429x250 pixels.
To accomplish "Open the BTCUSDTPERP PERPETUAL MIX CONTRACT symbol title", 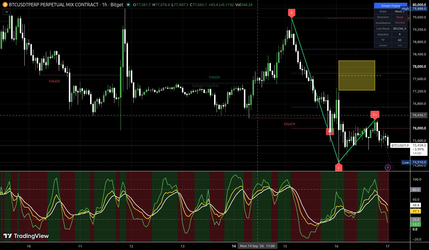I will [x=54, y=5].
